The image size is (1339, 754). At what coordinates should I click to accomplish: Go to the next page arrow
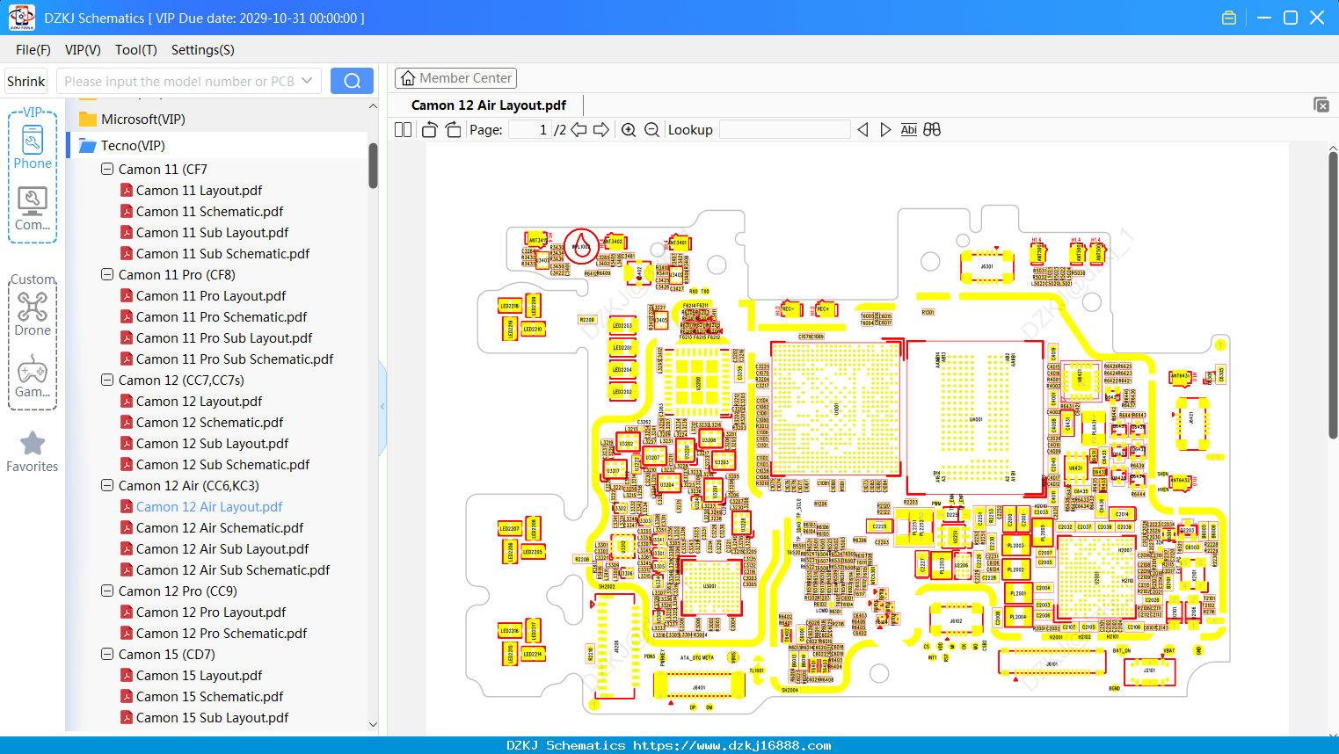pos(601,130)
